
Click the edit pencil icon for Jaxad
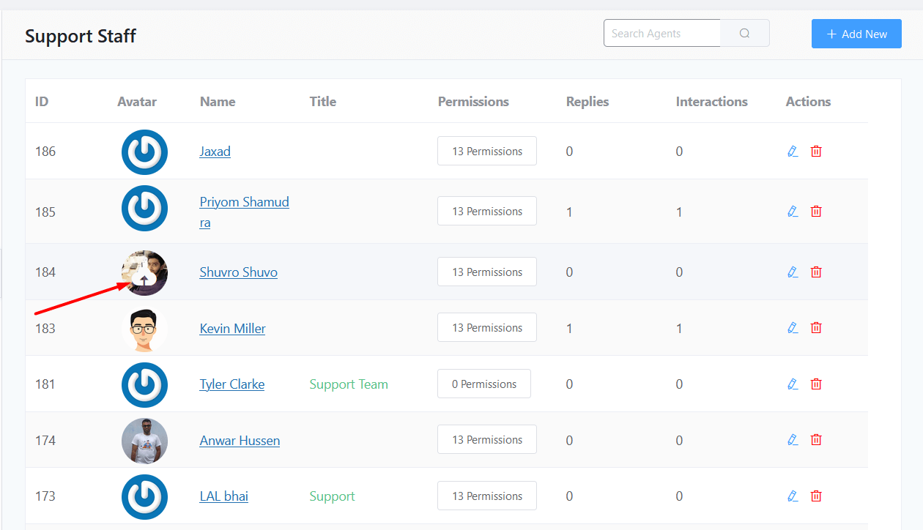[x=792, y=152]
